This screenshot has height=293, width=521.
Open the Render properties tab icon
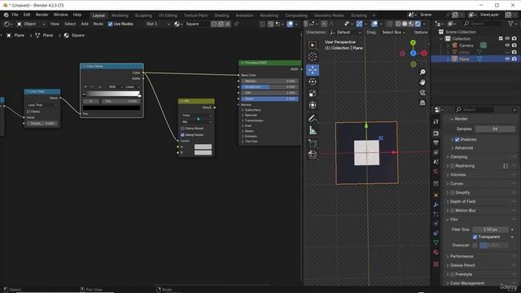coord(436,133)
